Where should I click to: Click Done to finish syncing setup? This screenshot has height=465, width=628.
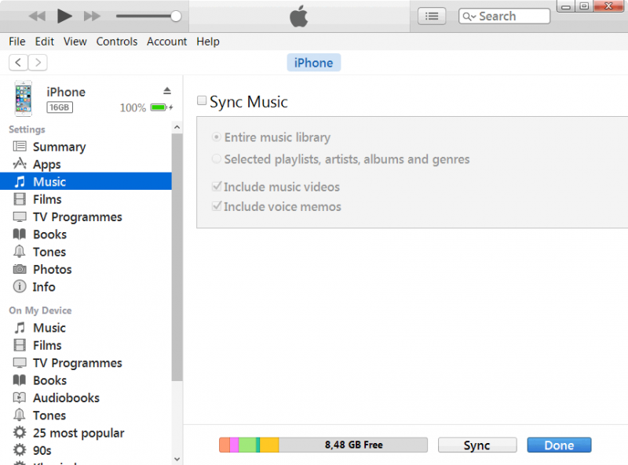[x=559, y=445]
